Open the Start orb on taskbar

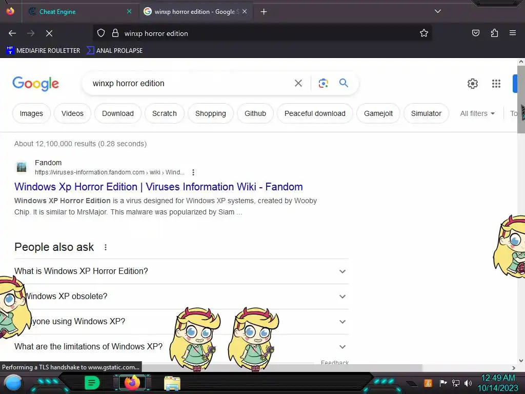point(13,383)
